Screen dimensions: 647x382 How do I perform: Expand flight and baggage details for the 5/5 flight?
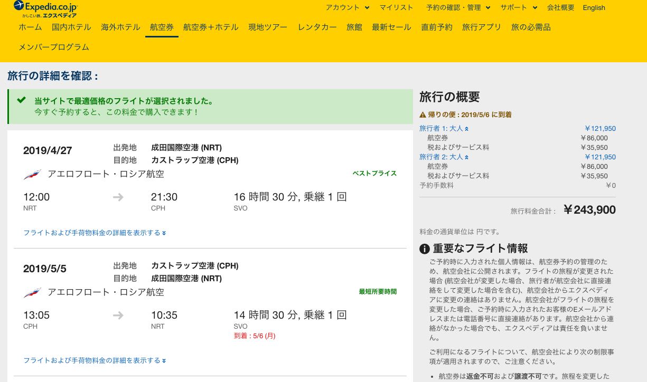(x=95, y=360)
